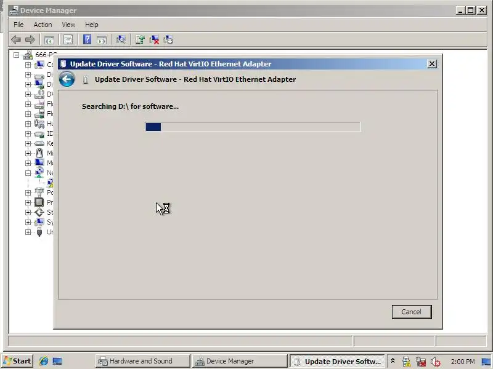
Task: Click the network status tray icon
Action: click(421, 362)
